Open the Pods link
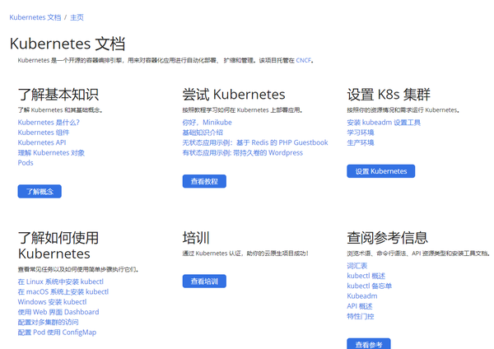 (26, 162)
